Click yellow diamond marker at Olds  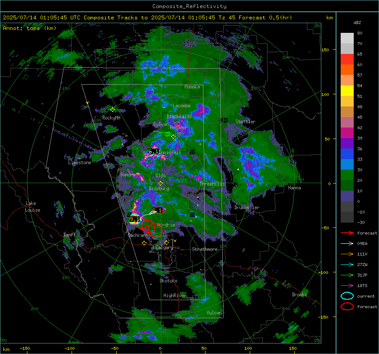pos(160,184)
